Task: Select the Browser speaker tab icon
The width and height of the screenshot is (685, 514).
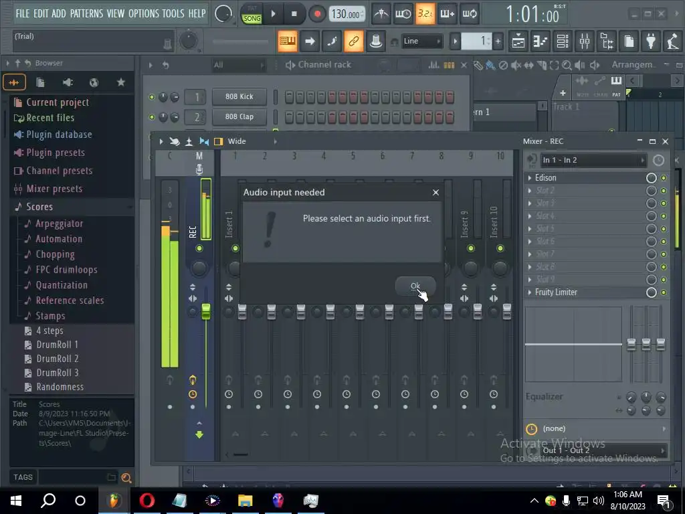Action: click(68, 82)
